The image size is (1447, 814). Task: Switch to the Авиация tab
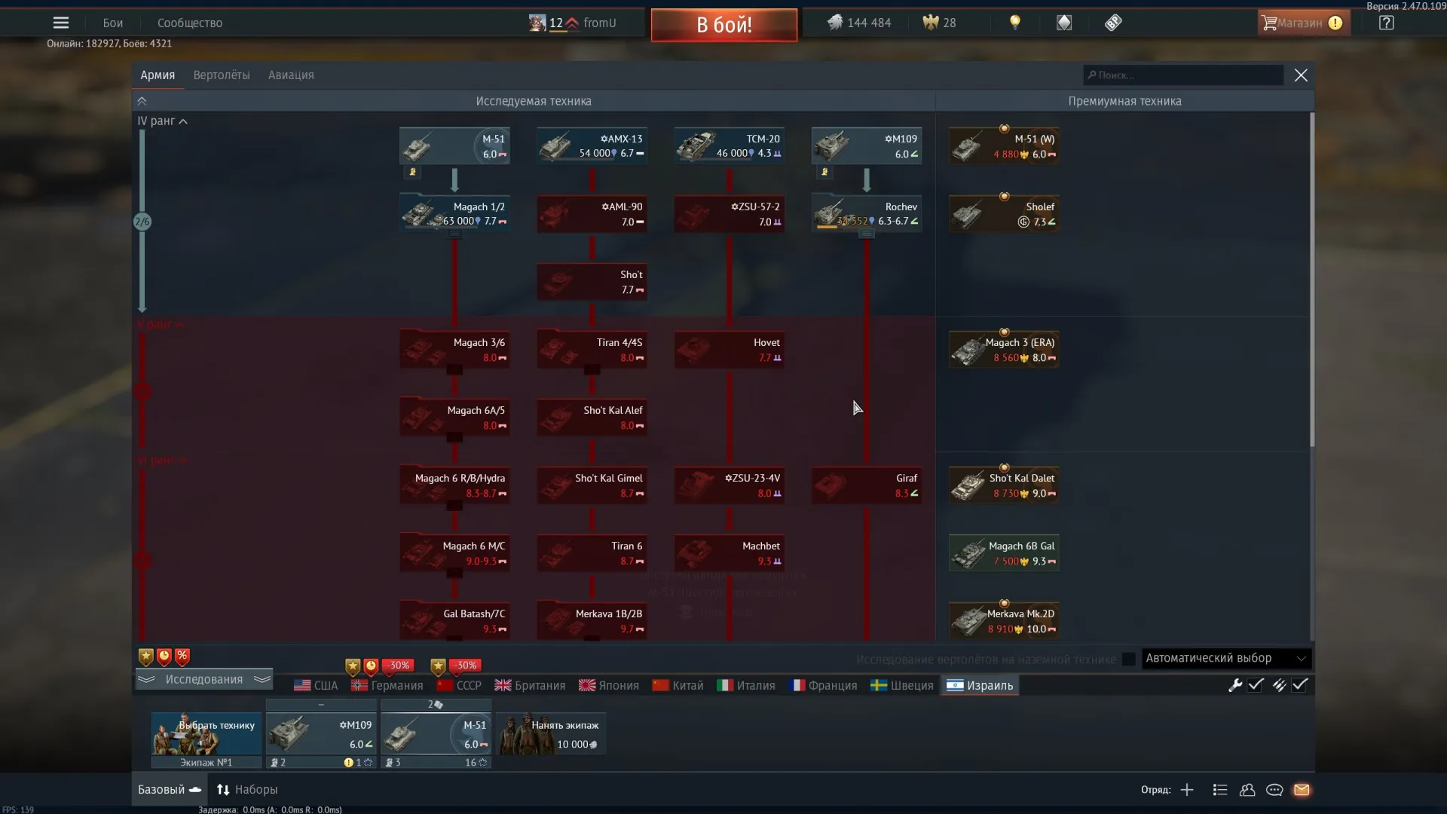click(x=291, y=75)
